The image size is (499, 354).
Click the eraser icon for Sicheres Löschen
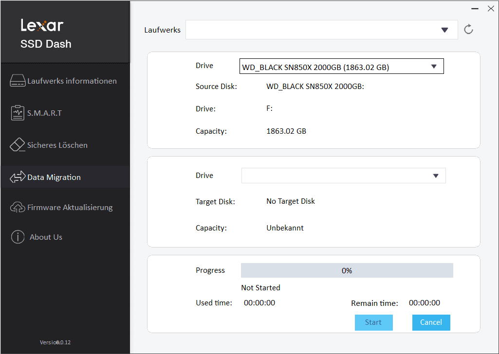click(x=17, y=145)
